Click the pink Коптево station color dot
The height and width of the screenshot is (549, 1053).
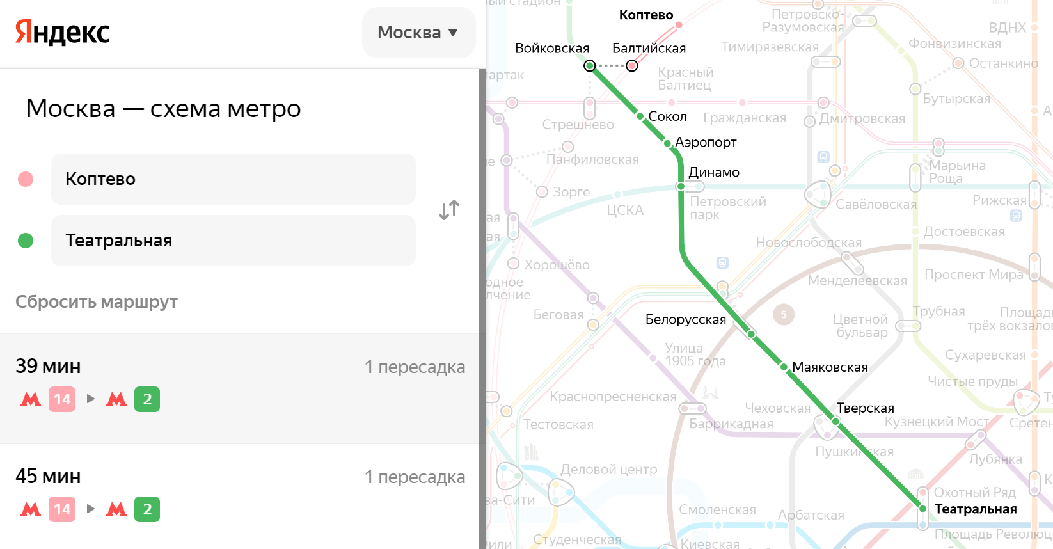pos(26,179)
